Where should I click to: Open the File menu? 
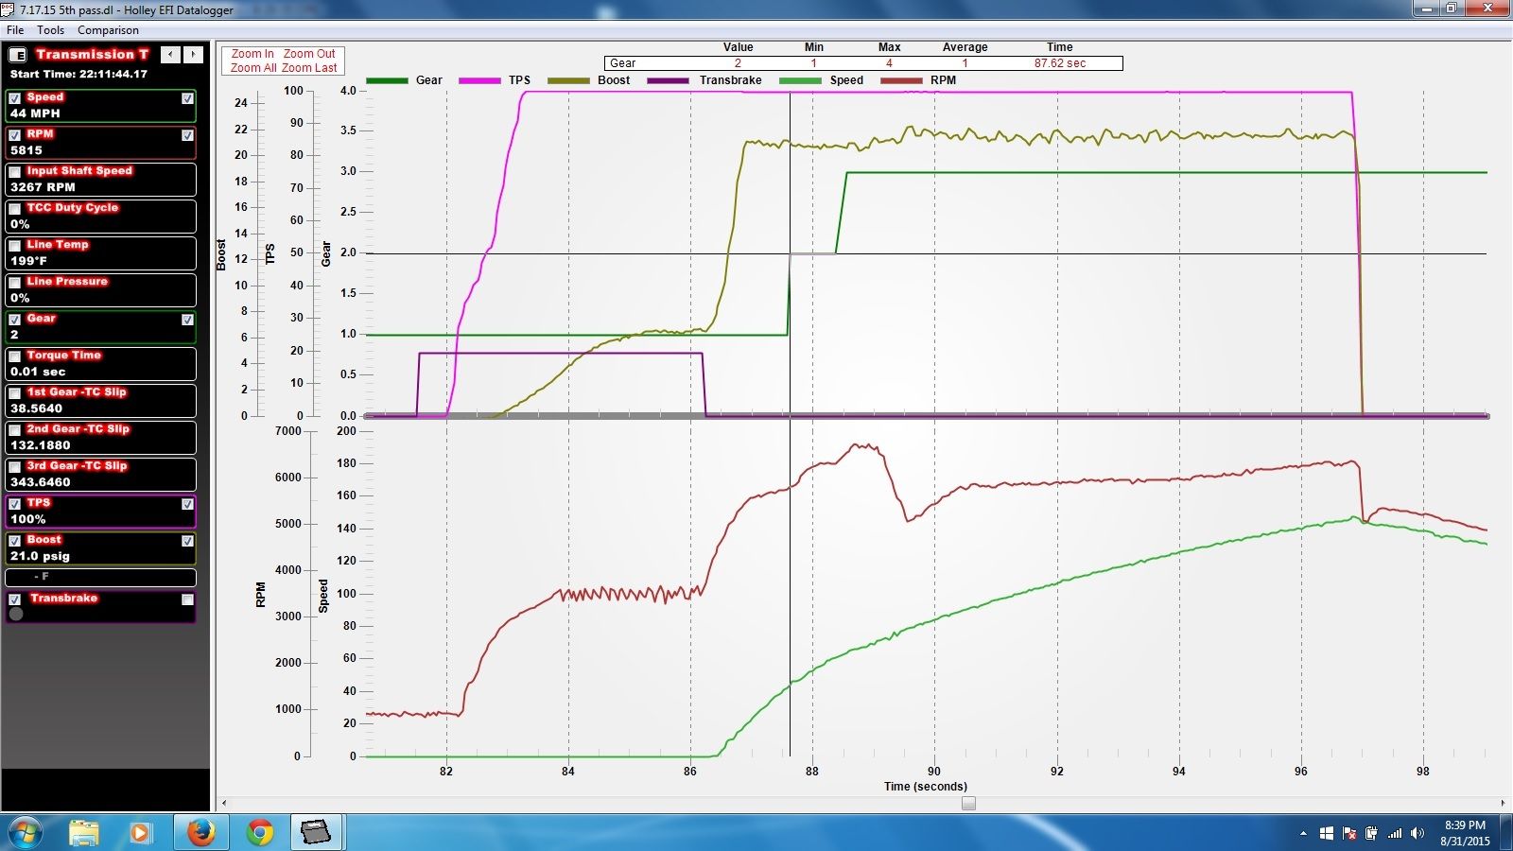pos(15,30)
